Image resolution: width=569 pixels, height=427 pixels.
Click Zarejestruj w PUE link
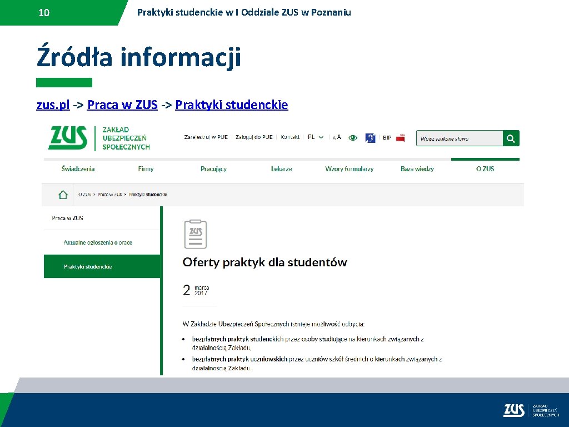206,137
